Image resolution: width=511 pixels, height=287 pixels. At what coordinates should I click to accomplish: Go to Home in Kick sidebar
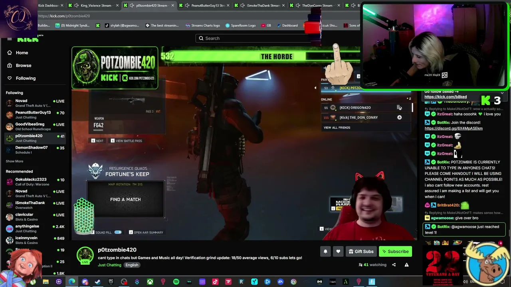[x=22, y=53]
